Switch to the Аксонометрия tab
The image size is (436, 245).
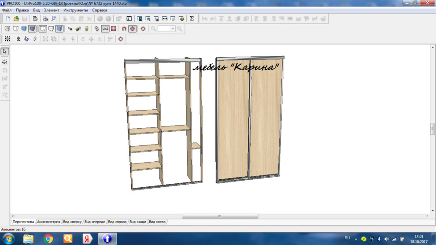click(48, 222)
